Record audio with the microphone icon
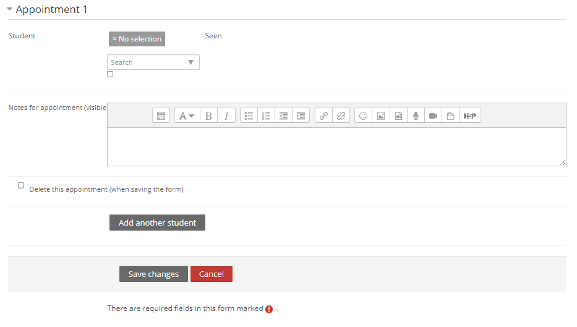 (x=416, y=116)
